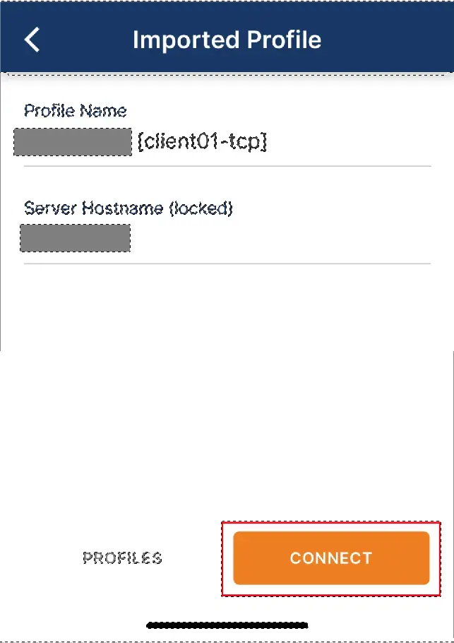Click the underline beneath the hostname value

point(227,264)
